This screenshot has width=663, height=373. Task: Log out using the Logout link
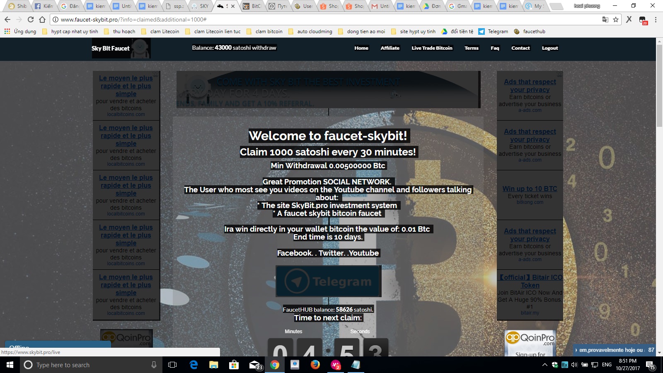pos(550,48)
